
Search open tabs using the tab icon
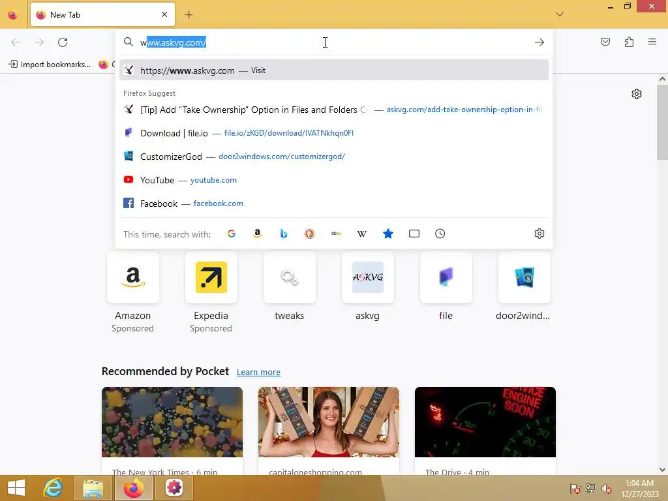click(414, 234)
